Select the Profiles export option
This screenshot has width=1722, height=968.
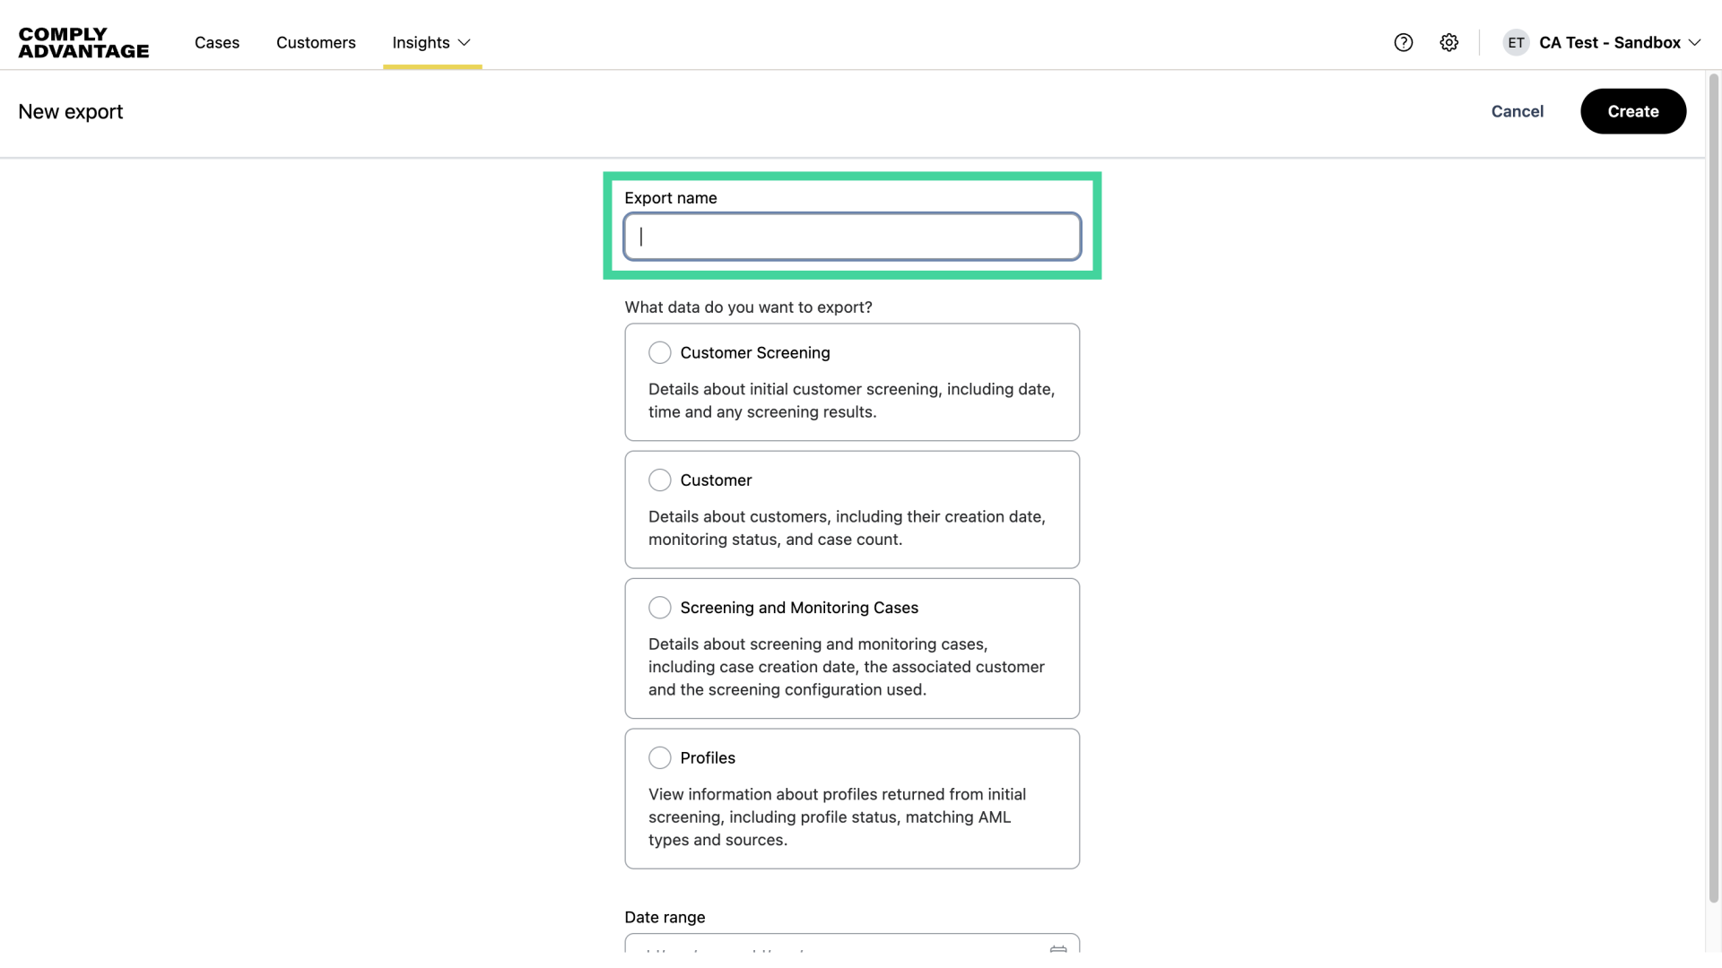coord(659,757)
